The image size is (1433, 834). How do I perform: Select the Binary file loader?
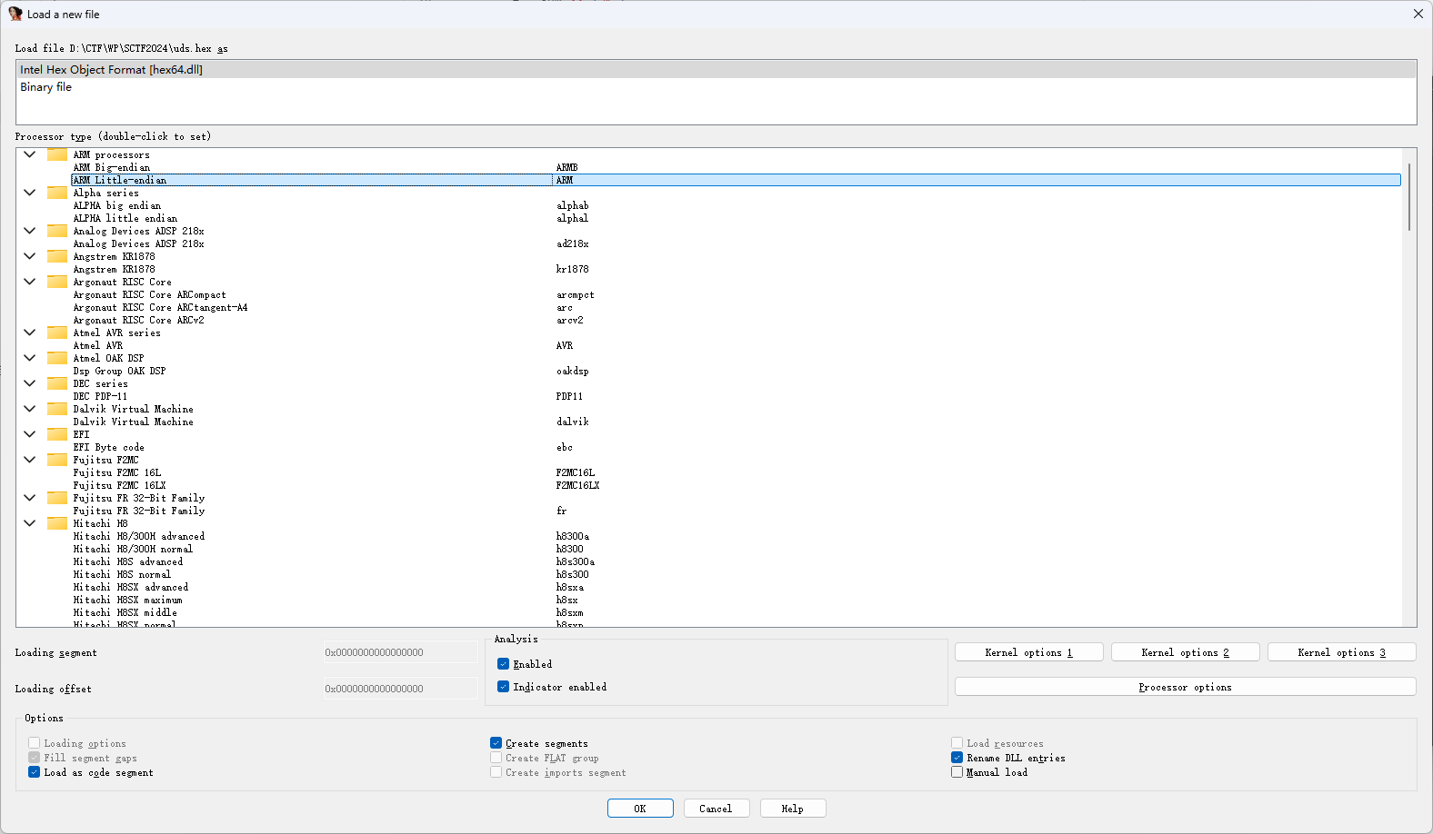click(x=716, y=87)
